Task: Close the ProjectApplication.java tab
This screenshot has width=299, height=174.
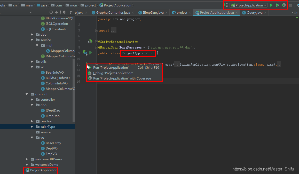Action: pyautogui.click(x=237, y=13)
